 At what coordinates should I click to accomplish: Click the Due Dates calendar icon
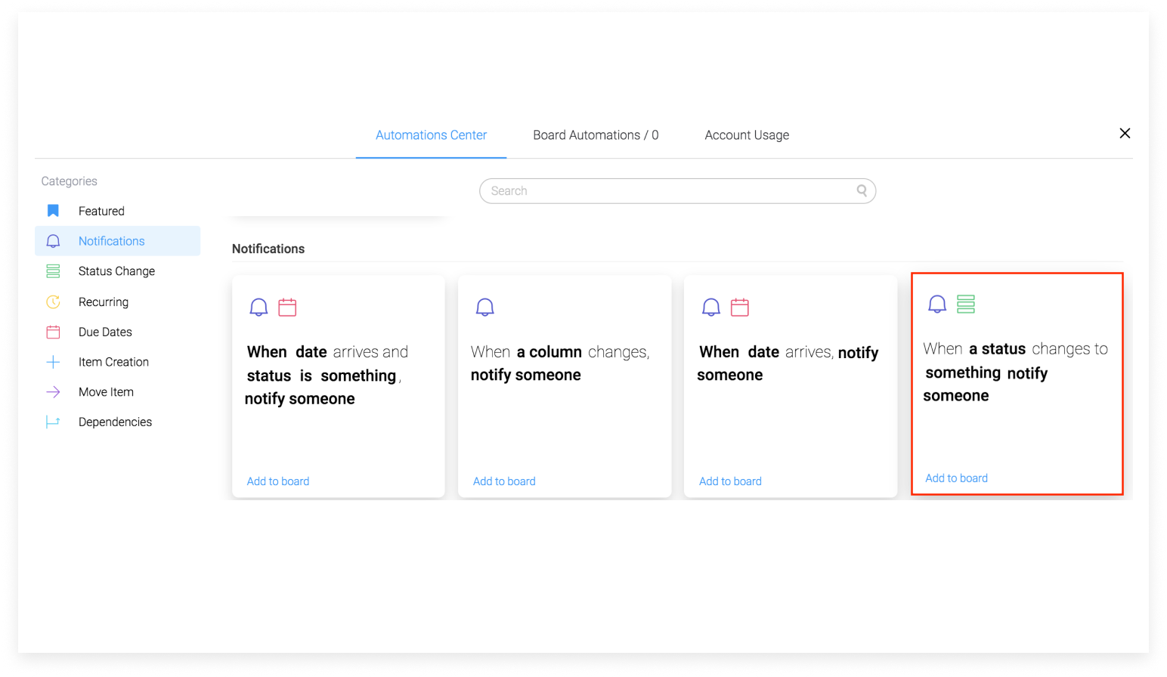point(53,332)
